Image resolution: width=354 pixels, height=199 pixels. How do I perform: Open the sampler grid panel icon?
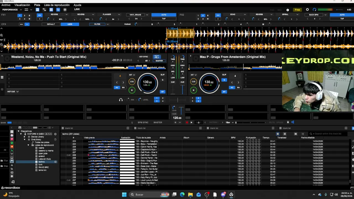click(x=51, y=10)
